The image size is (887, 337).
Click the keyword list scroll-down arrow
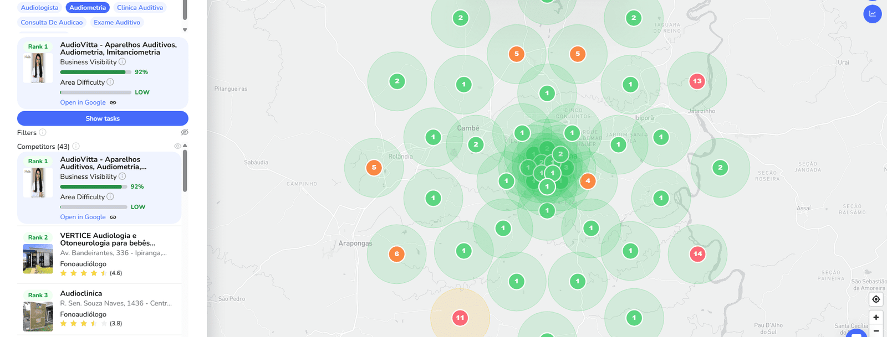(185, 30)
